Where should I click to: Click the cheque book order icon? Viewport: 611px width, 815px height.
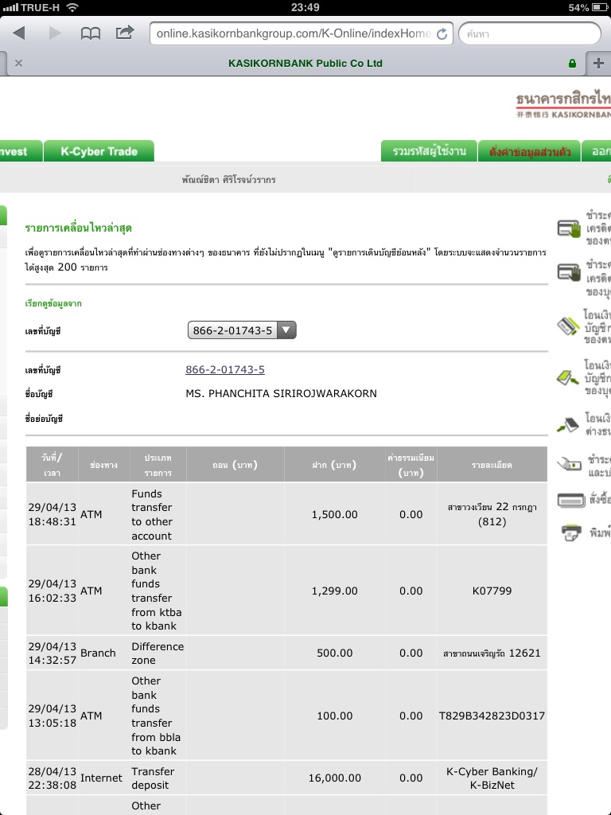(x=571, y=500)
